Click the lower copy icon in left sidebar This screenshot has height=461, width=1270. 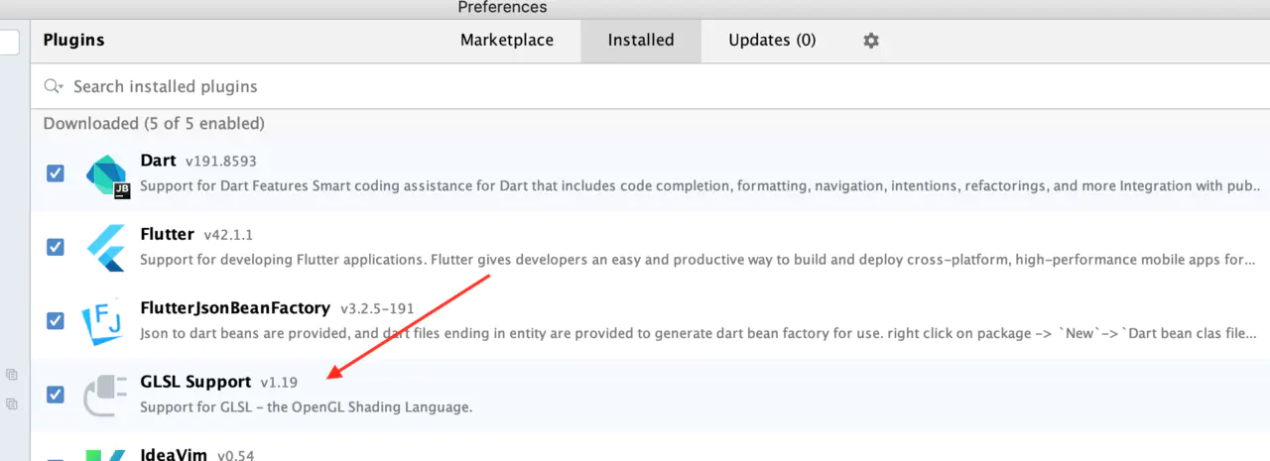(x=12, y=403)
